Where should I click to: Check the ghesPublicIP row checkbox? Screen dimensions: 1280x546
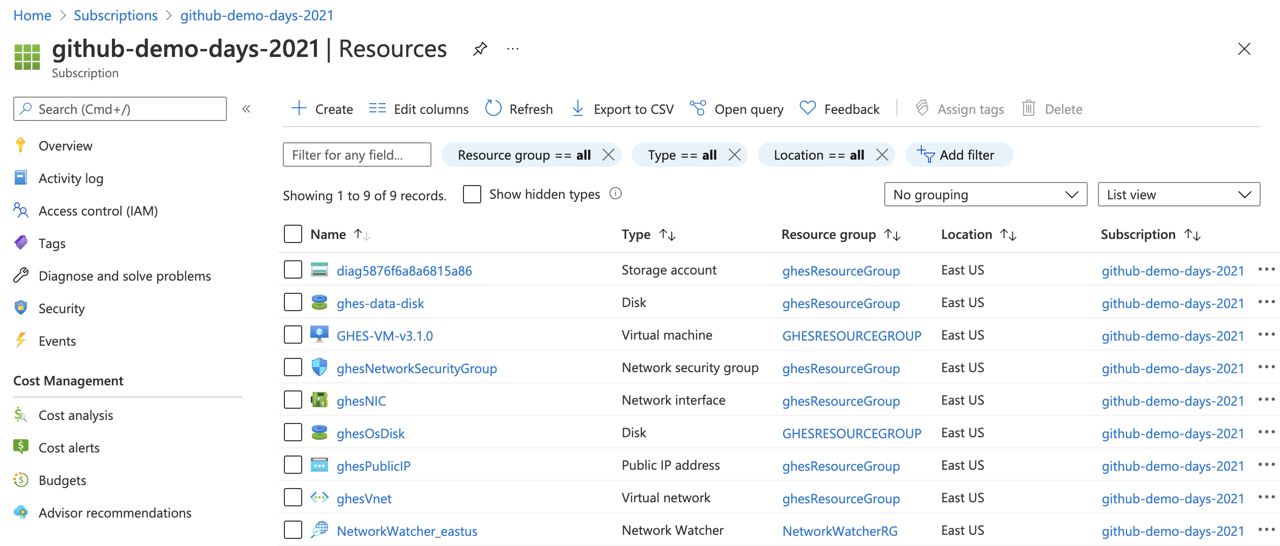point(293,465)
